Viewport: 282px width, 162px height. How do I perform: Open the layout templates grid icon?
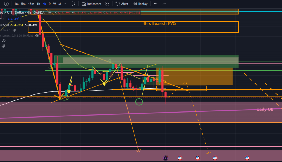click(107, 4)
